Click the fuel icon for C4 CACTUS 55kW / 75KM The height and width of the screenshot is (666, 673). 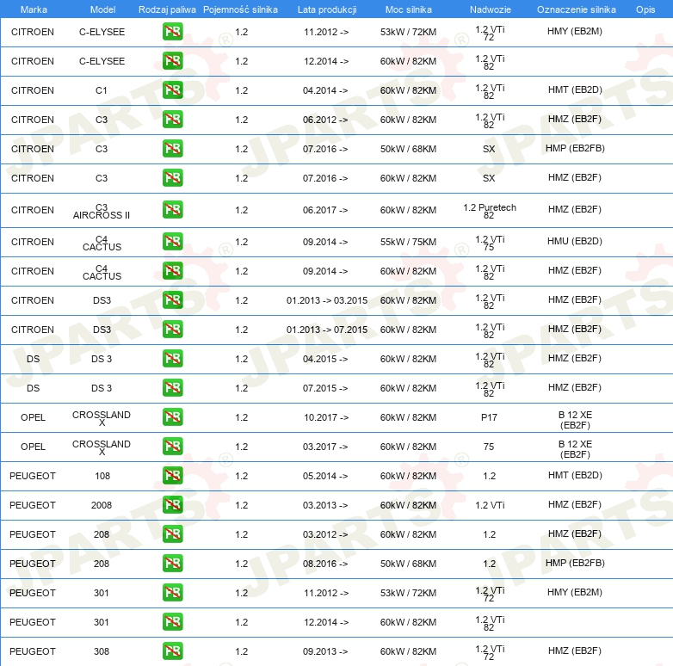coord(172,242)
